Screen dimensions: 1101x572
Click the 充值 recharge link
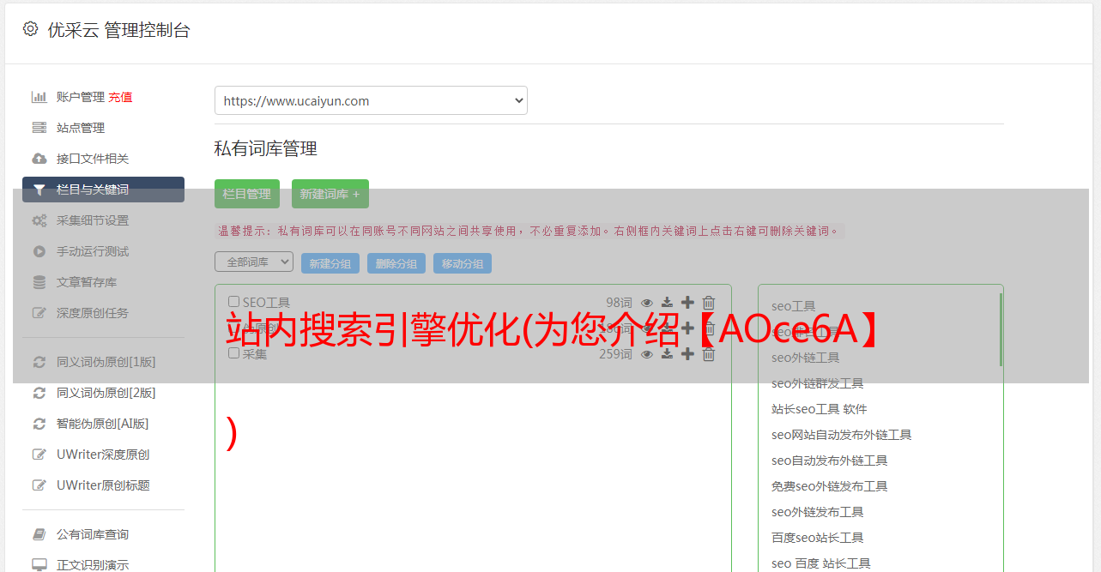120,97
